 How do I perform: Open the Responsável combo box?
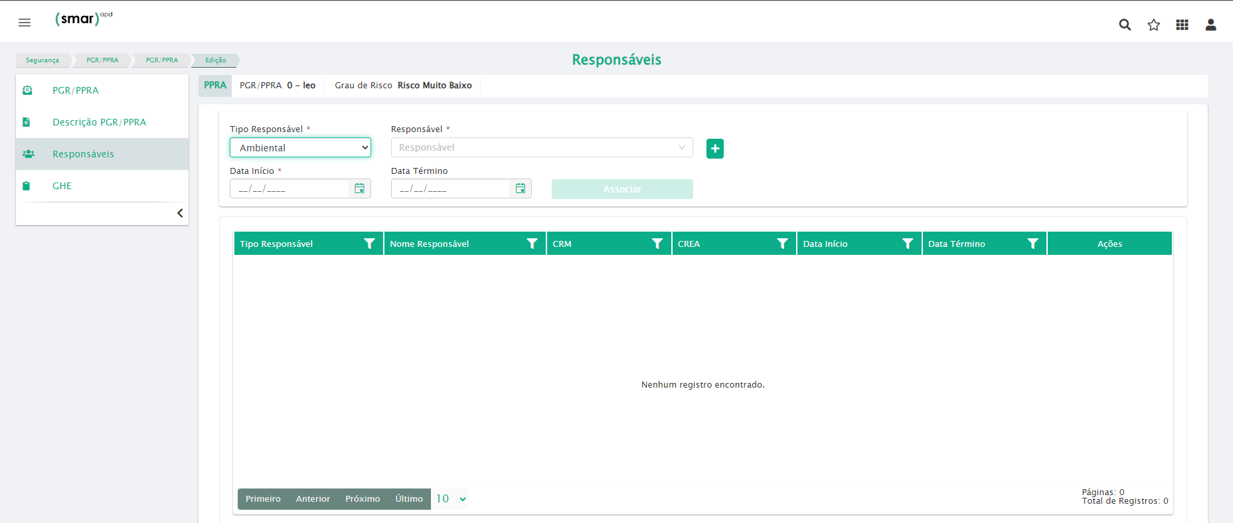point(541,147)
